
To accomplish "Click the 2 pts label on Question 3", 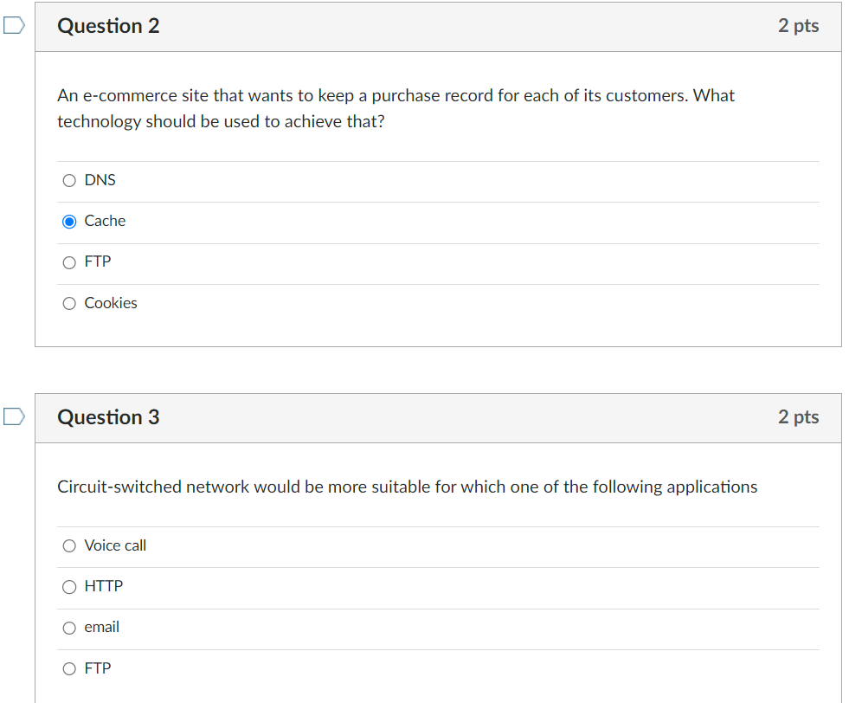I will click(798, 417).
